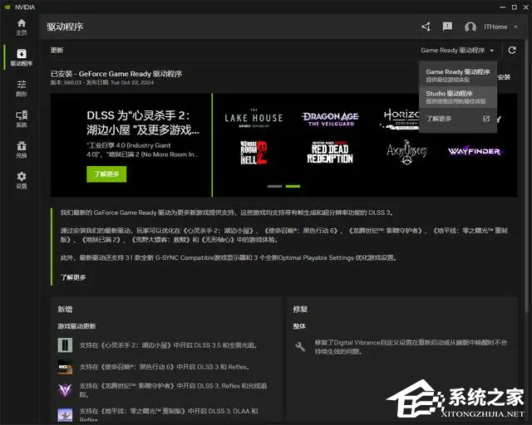Click the Lake House game logo
532x425 pixels.
(254, 118)
